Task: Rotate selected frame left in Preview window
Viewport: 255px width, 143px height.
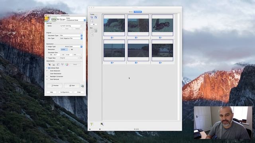Action: pyautogui.click(x=92, y=17)
